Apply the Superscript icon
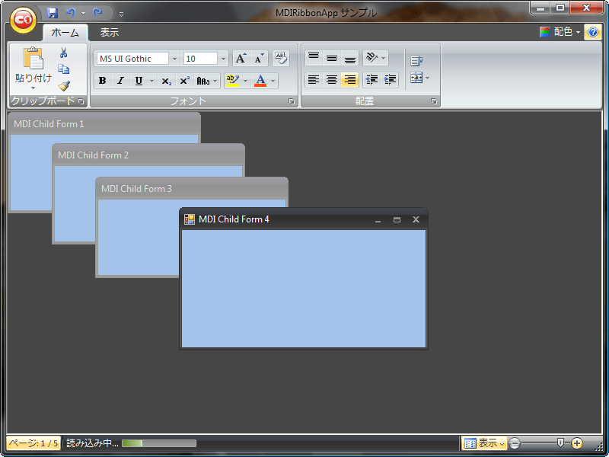 click(x=187, y=80)
